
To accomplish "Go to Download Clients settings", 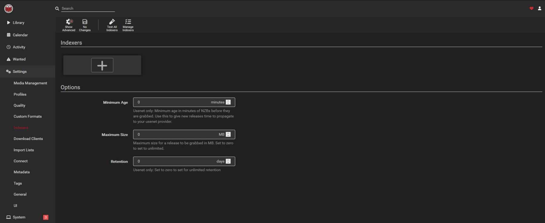I will point(28,139).
